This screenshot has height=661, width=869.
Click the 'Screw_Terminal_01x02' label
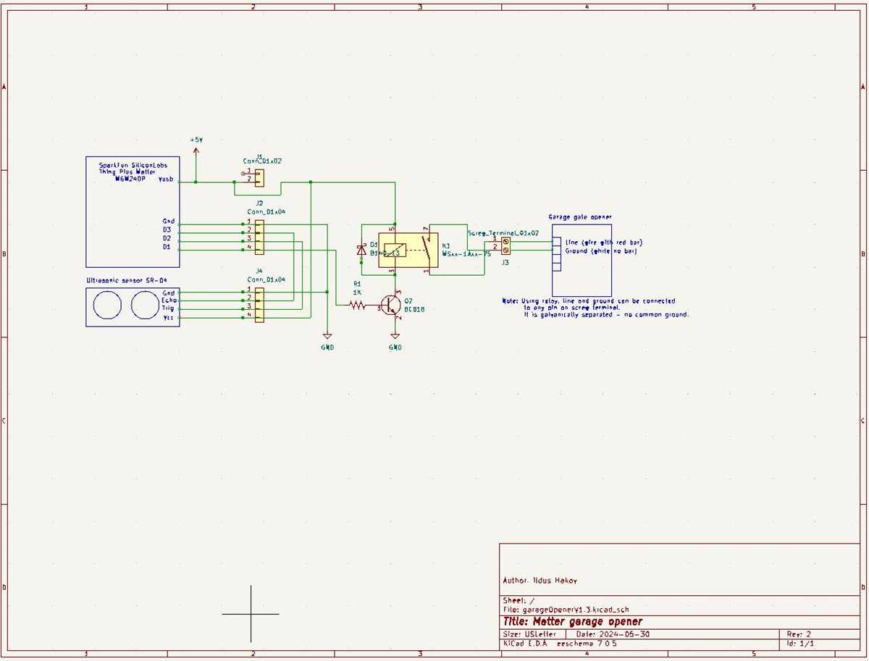(x=503, y=232)
